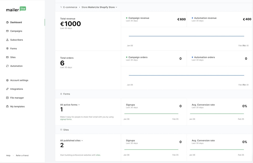
Task: Click the Campaign revenue label
Action: (139, 18)
